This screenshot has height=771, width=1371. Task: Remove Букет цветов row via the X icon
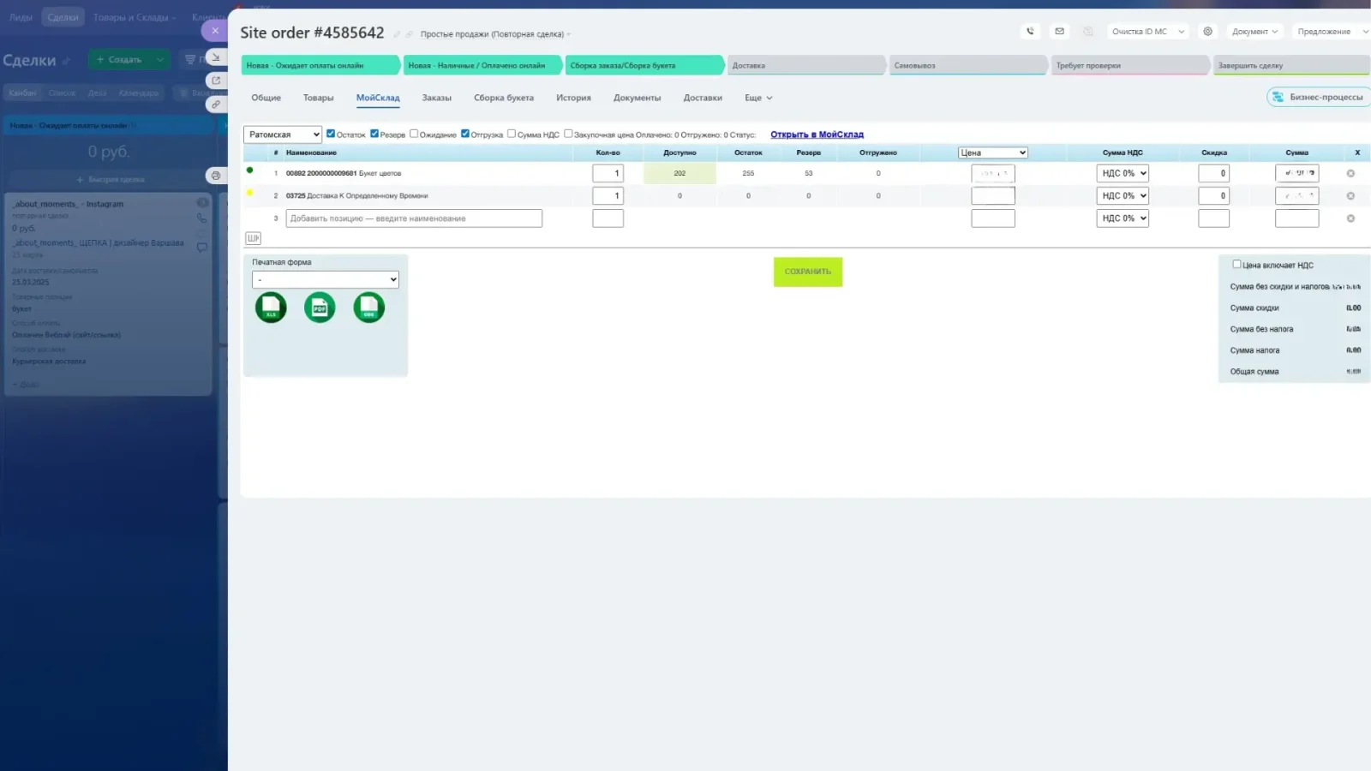pyautogui.click(x=1350, y=172)
